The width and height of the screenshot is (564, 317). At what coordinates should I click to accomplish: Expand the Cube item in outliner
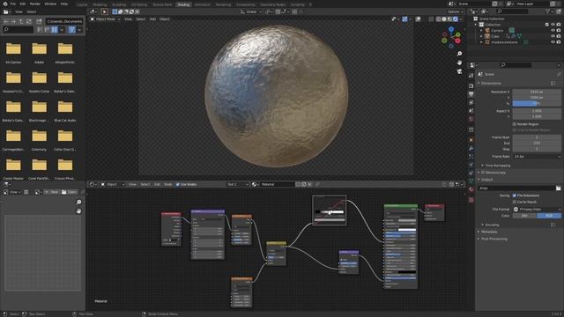tap(481, 36)
